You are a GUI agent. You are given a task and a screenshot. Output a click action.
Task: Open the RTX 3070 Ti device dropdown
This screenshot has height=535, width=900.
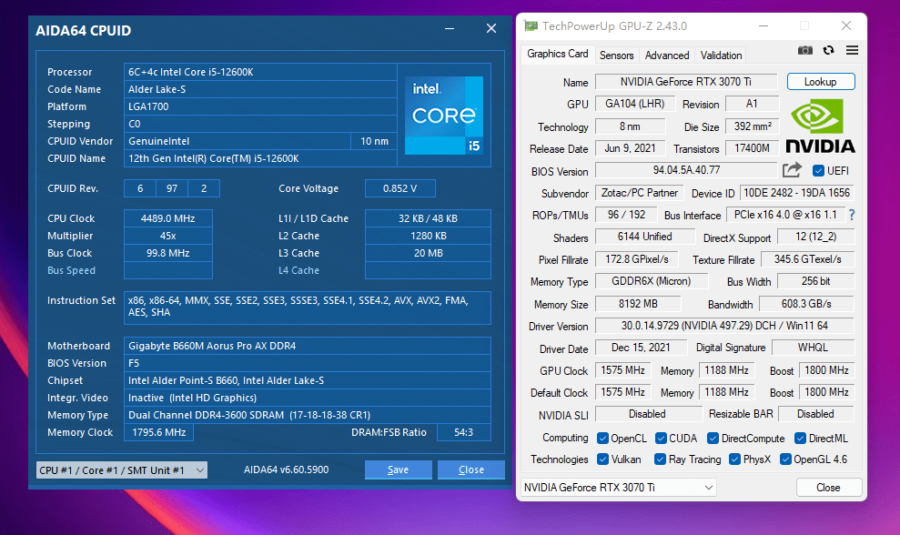(619, 487)
